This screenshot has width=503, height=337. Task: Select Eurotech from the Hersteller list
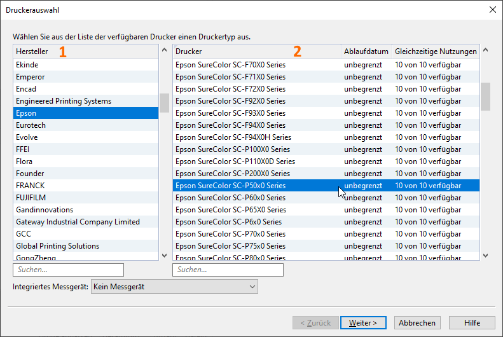(x=31, y=125)
